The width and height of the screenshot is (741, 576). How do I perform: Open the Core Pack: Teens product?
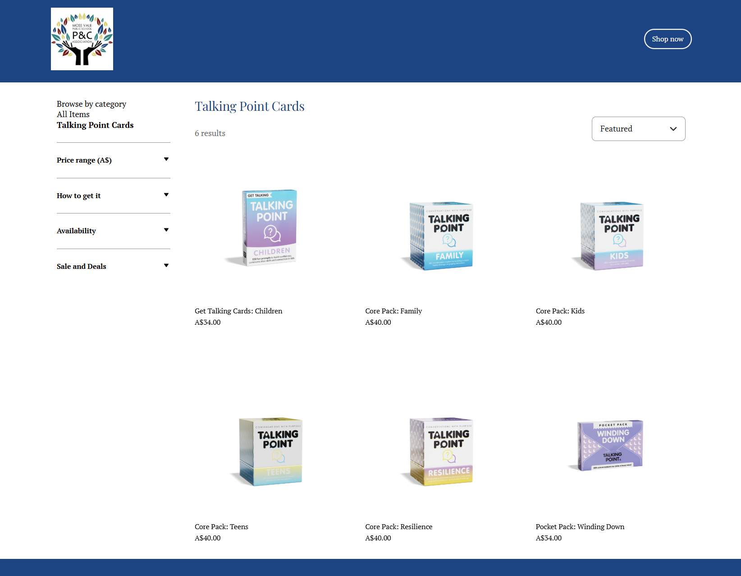click(x=221, y=526)
